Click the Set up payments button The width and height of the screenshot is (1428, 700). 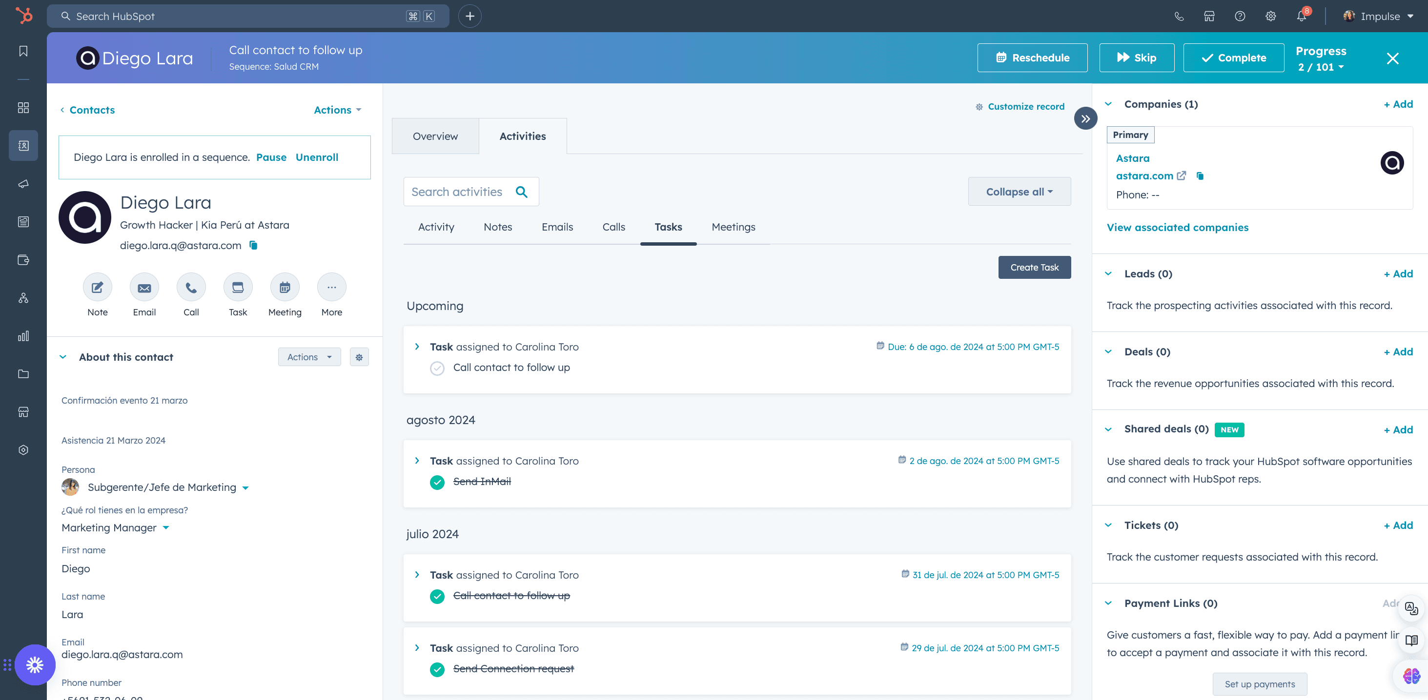click(1260, 684)
